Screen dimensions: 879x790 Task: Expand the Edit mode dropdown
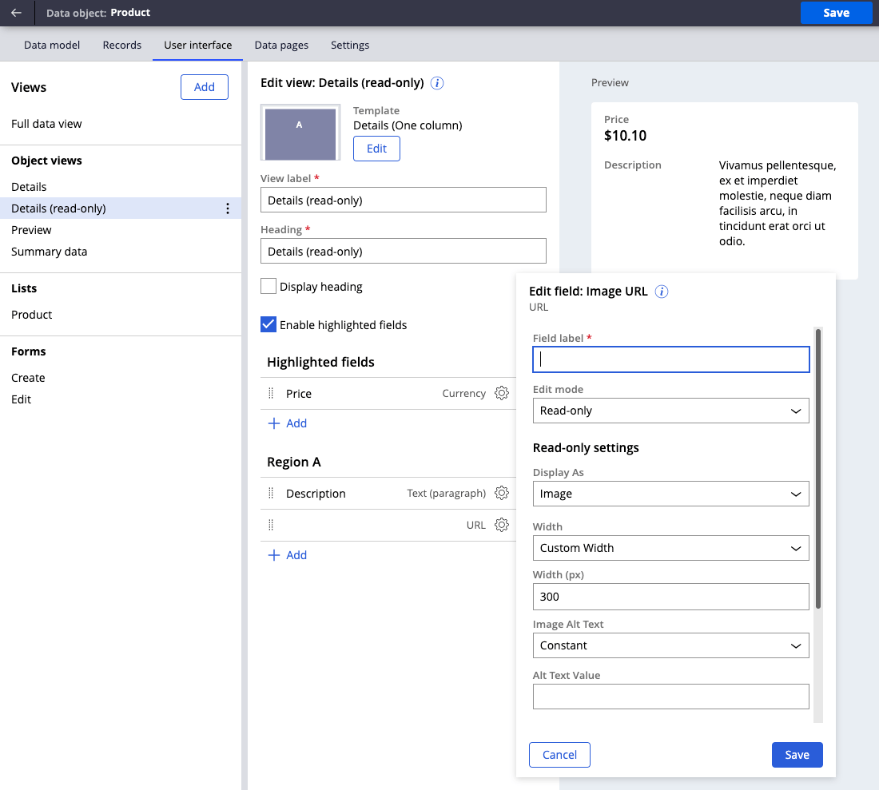[670, 411]
